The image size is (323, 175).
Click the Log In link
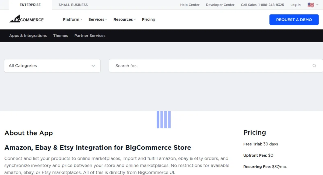coord(296,5)
